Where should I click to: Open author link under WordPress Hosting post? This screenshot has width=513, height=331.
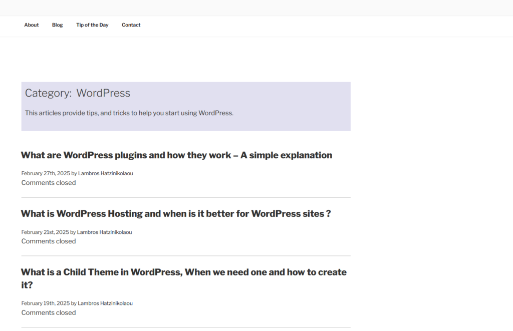(104, 232)
